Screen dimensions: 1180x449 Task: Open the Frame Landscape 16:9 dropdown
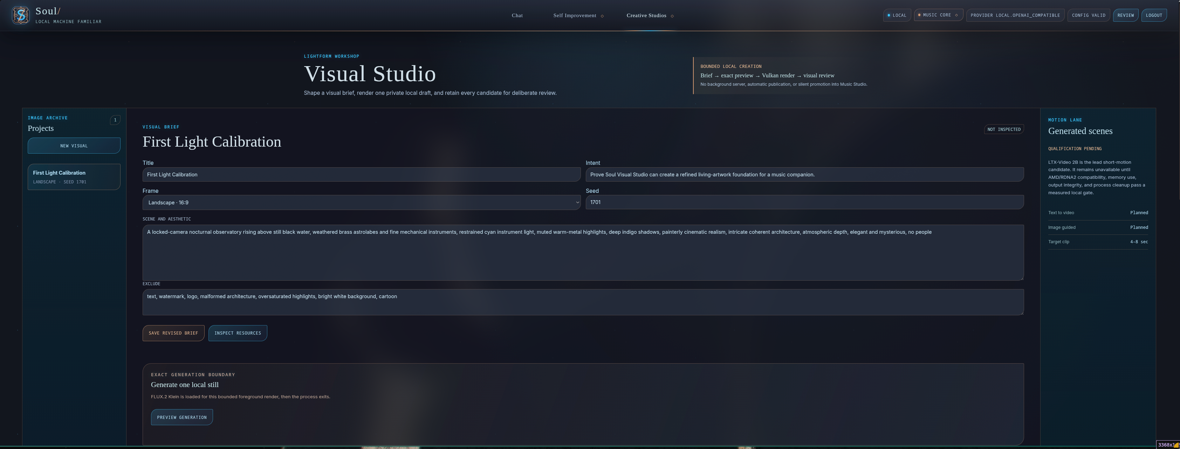[x=362, y=202]
